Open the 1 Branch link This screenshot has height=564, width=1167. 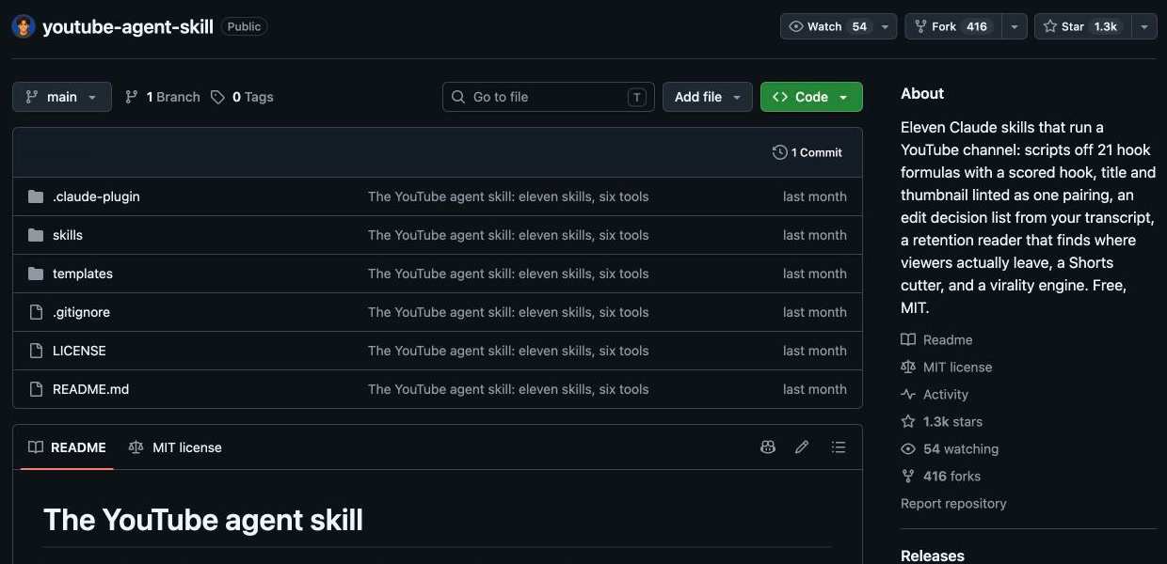tap(162, 97)
